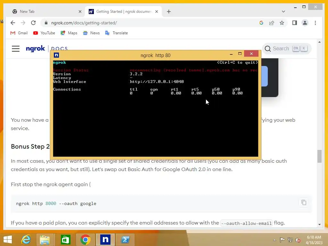Open the Translate bookmark
This screenshot has width=328, height=246.
pos(116,33)
